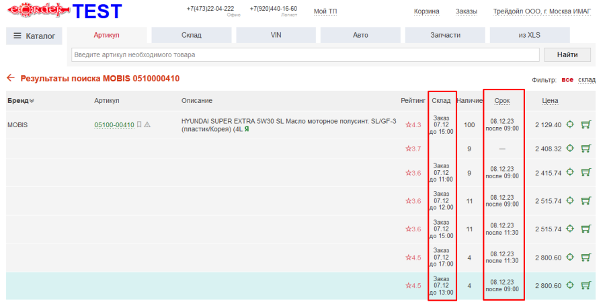Sort by Срок column header
605x302 pixels.
click(502, 101)
